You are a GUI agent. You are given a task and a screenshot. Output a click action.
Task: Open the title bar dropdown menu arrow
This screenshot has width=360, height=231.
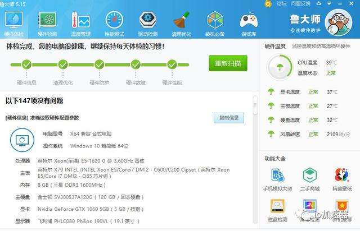point(329,4)
